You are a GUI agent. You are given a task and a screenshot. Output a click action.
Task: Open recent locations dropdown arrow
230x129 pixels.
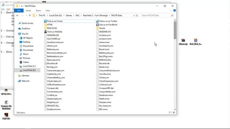(26, 15)
